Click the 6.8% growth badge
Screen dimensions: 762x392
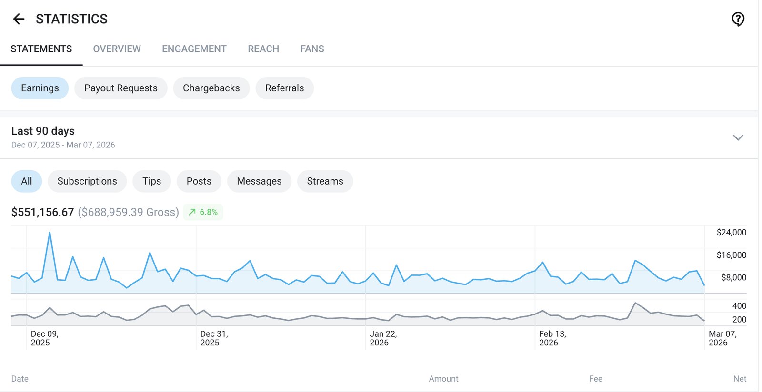[203, 212]
